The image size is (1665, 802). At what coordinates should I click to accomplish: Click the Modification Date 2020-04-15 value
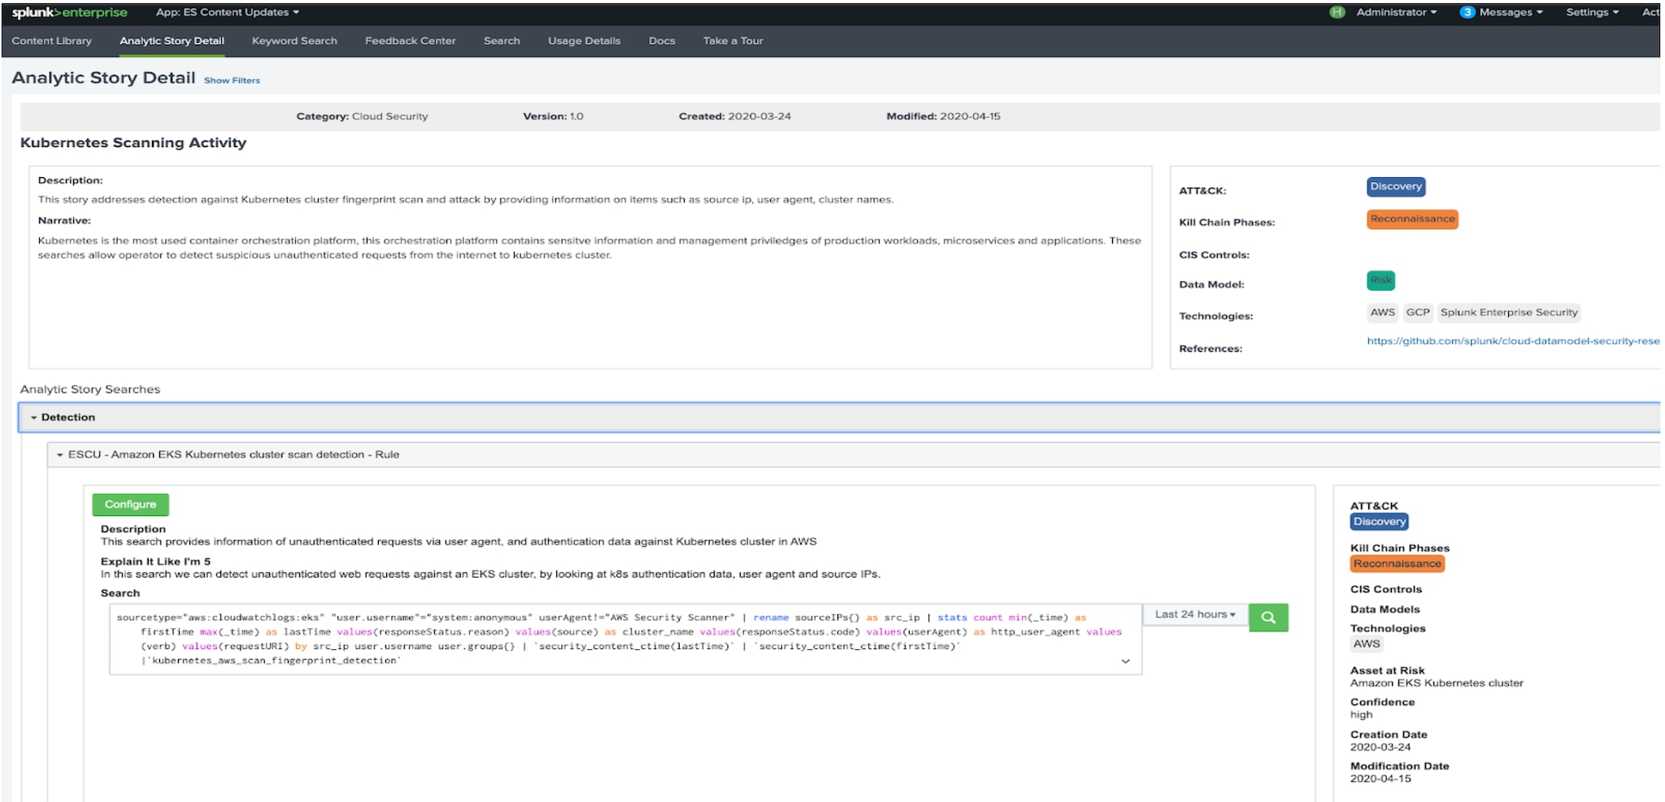pyautogui.click(x=1380, y=778)
